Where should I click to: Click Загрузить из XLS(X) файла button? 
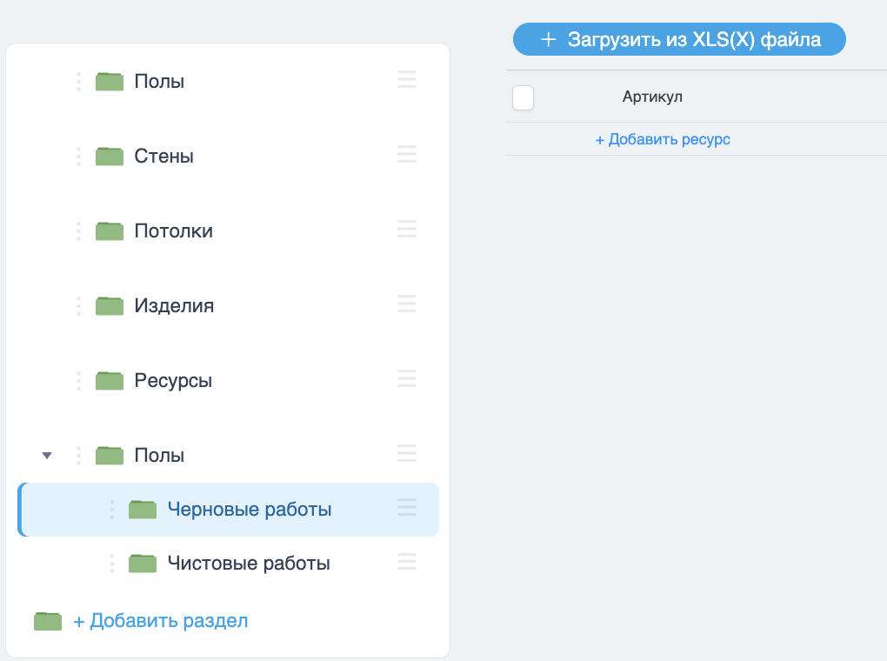click(679, 39)
